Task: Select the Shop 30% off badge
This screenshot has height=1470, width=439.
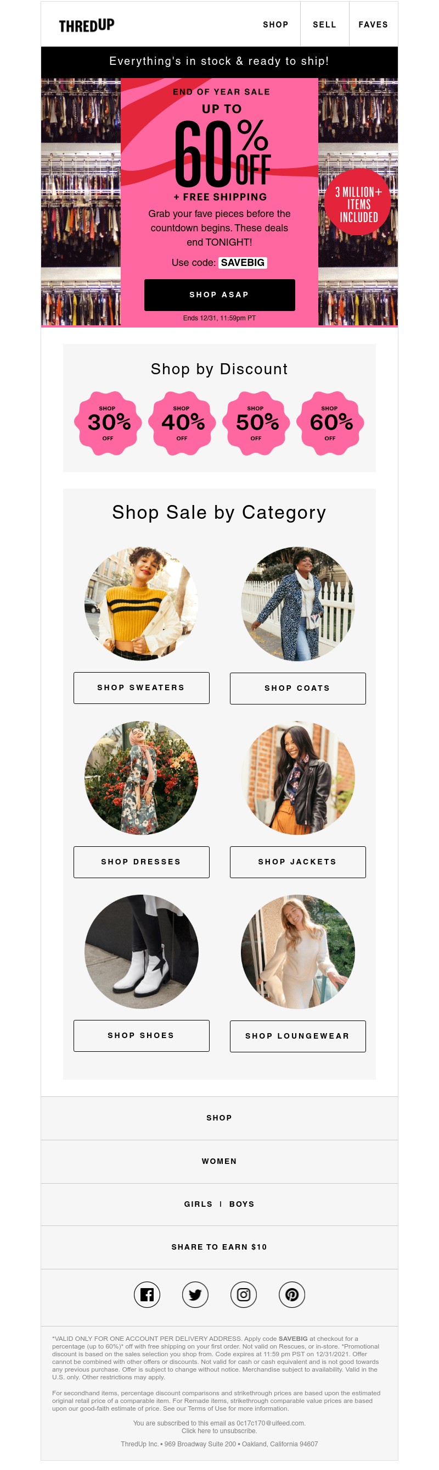Action: coord(108,424)
